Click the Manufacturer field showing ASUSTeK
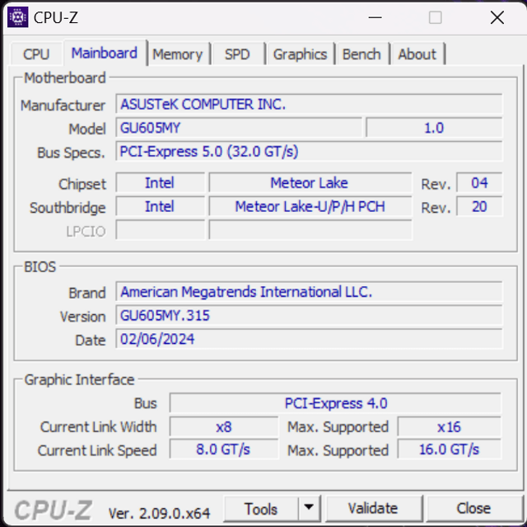This screenshot has width=527, height=527. (309, 105)
